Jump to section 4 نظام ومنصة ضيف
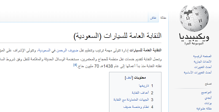The image size is (219, 112). coord(136,107)
